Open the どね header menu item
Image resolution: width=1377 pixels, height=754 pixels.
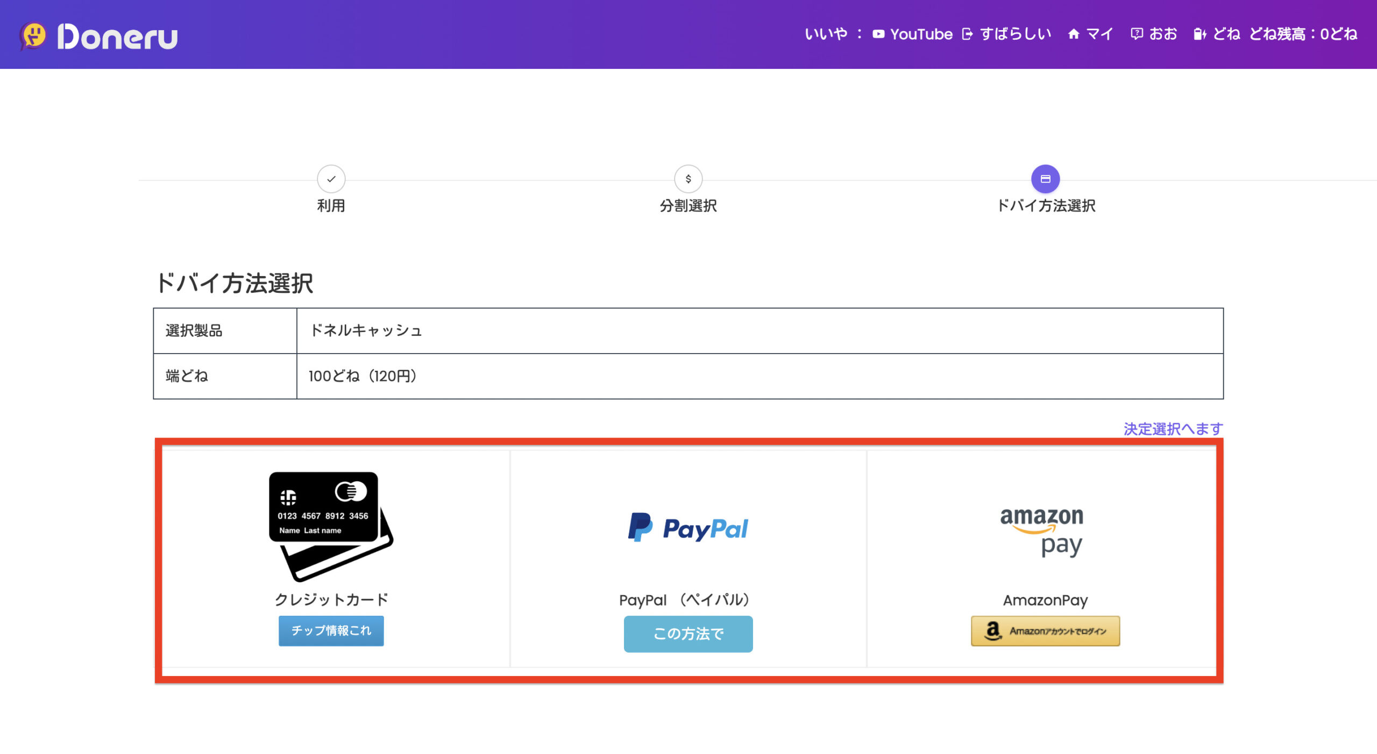pyautogui.click(x=1226, y=34)
